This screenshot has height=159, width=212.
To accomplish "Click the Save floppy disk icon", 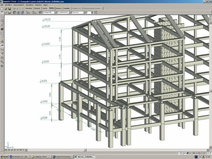I will [x=10, y=9].
